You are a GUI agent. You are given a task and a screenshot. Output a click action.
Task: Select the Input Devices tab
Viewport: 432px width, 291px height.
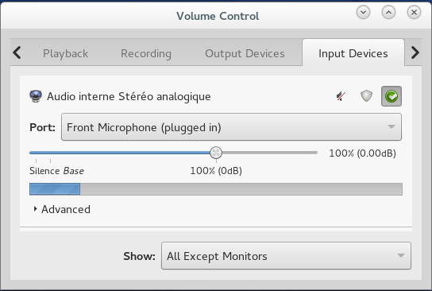tap(353, 53)
